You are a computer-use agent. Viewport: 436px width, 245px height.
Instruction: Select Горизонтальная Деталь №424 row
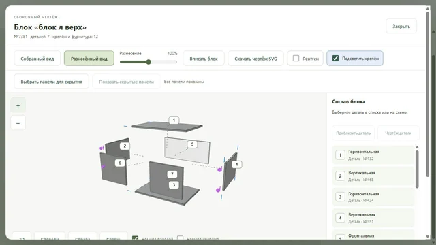click(x=373, y=197)
